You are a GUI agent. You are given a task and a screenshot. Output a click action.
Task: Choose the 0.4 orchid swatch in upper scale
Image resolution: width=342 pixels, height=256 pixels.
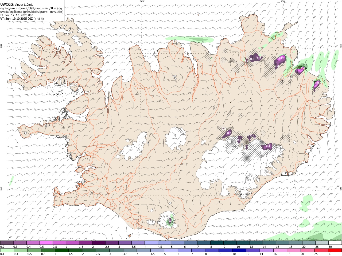click(33, 243)
